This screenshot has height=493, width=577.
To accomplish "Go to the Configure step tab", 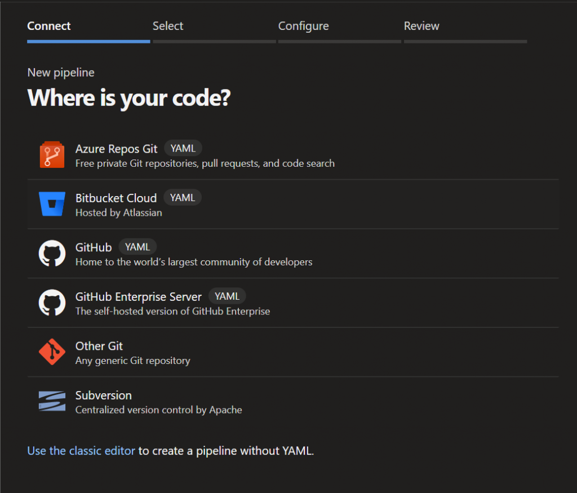I will [340, 31].
